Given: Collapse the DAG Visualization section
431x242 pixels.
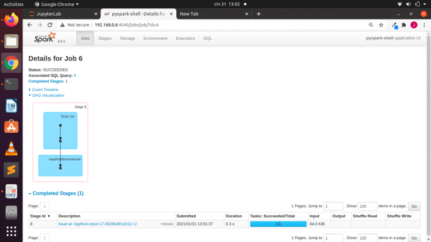Looking at the screenshot, I should point(48,95).
